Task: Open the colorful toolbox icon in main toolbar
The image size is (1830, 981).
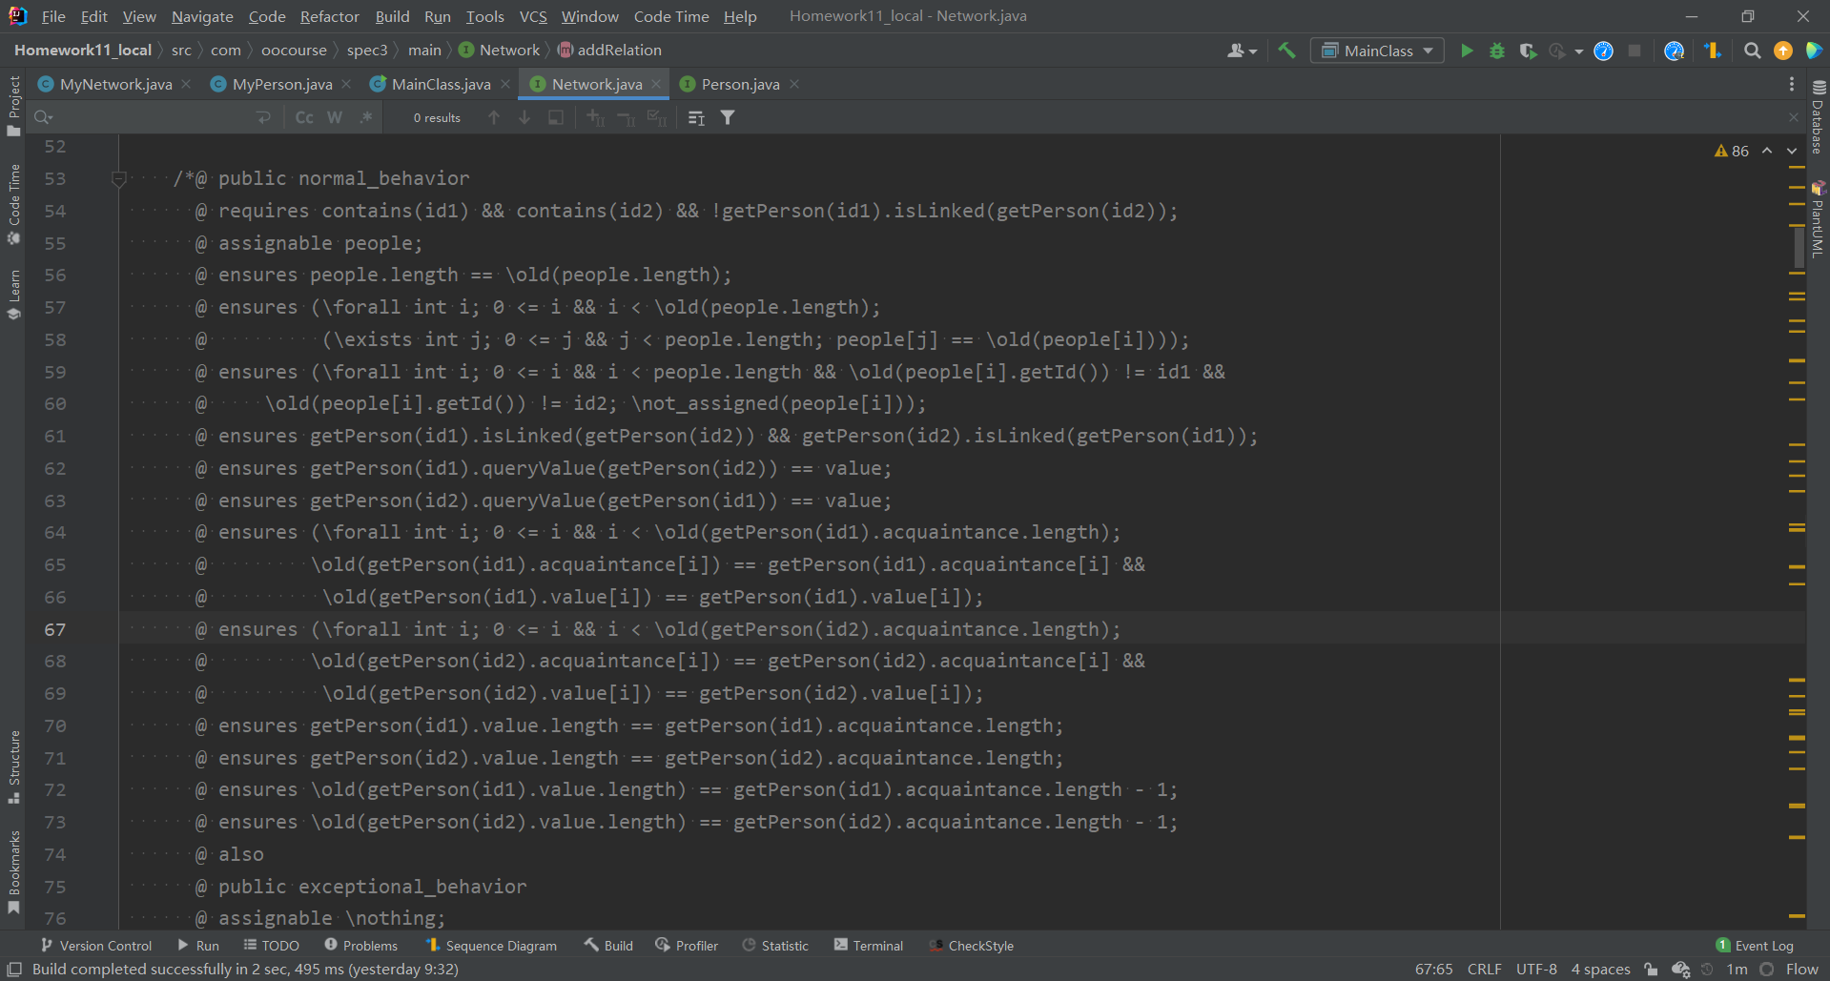Action: tap(1813, 51)
